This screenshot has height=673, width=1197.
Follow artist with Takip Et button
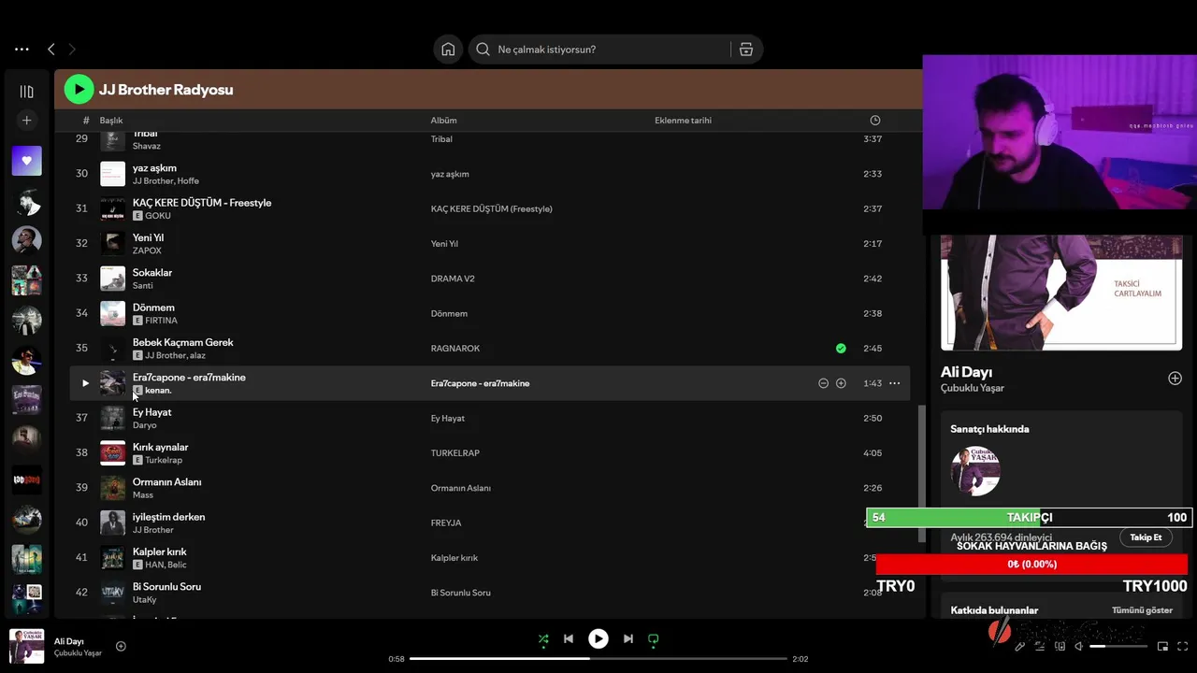[1146, 537]
